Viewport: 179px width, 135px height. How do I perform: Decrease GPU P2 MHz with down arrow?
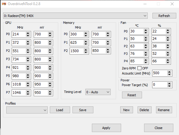[28, 52]
